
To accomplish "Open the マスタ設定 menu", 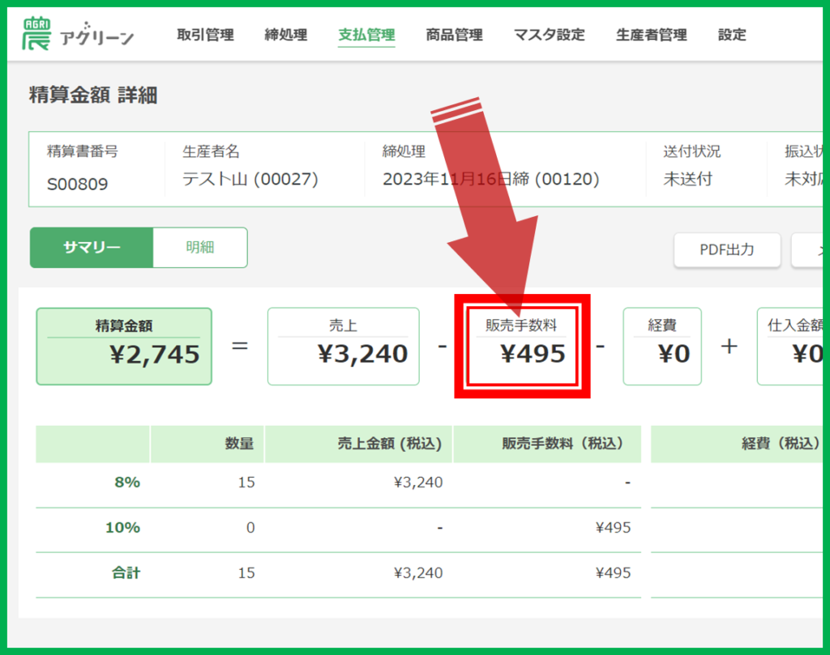I will tap(549, 35).
